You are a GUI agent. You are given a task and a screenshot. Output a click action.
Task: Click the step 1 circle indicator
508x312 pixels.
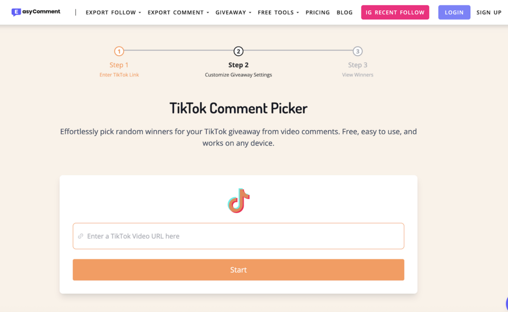119,52
